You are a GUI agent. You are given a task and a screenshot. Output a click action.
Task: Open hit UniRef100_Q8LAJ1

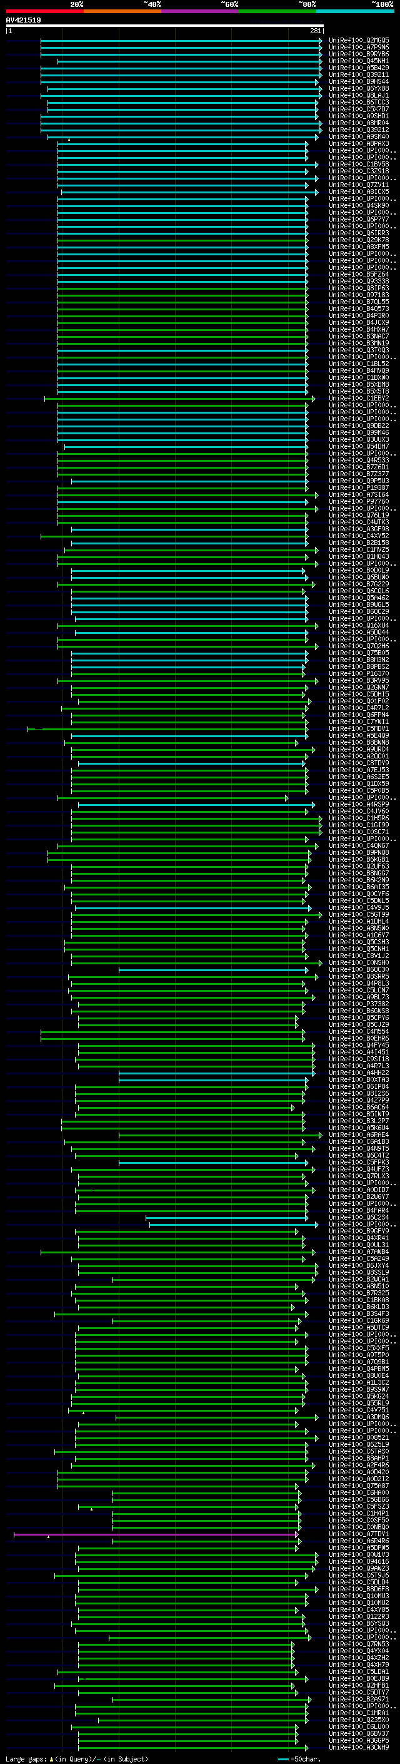click(359, 95)
